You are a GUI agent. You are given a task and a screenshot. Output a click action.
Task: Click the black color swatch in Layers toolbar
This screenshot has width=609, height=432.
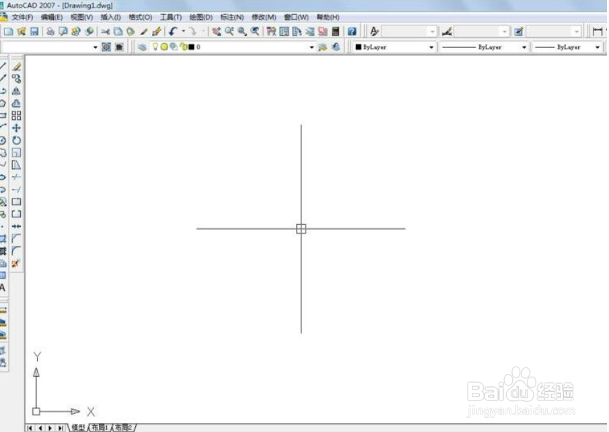[191, 46]
